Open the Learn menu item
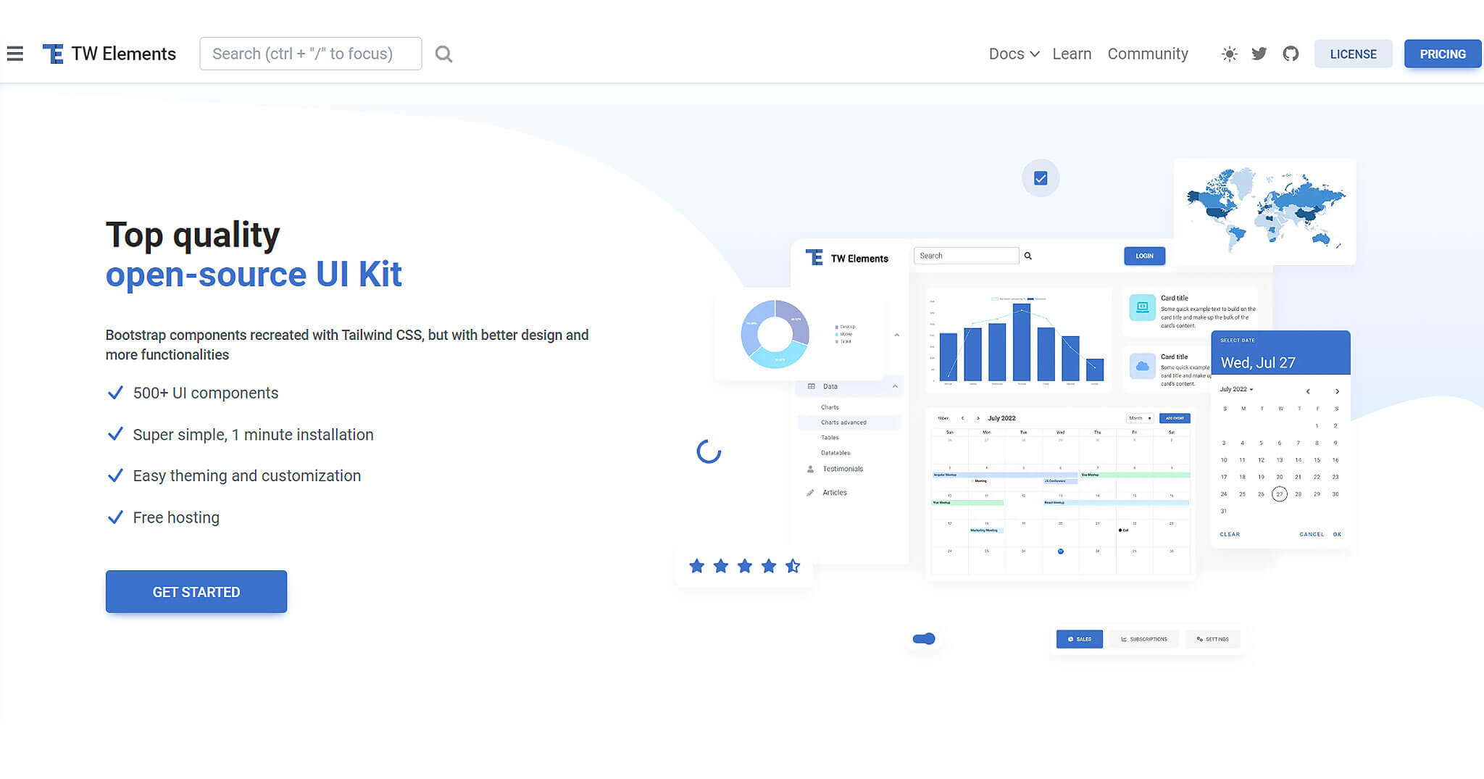Image resolution: width=1484 pixels, height=779 pixels. (x=1072, y=54)
